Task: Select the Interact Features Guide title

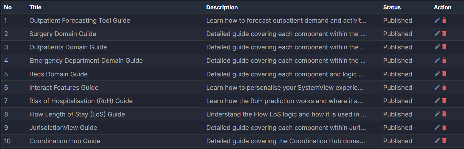Action: [x=64, y=88]
